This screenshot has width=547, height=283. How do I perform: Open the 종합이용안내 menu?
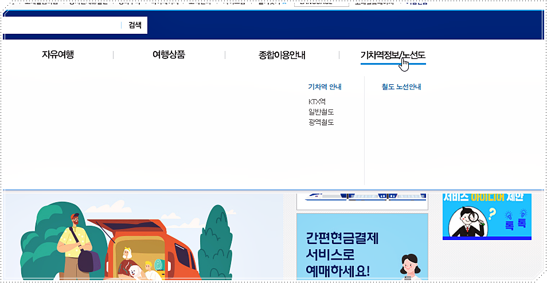click(282, 55)
